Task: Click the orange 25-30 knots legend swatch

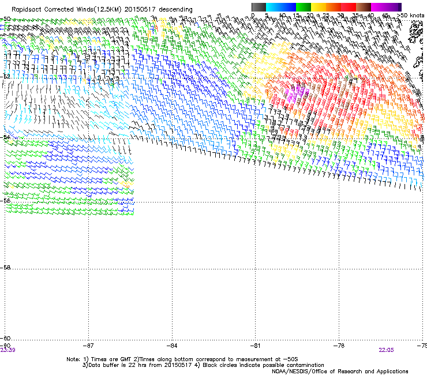Action: (334, 7)
